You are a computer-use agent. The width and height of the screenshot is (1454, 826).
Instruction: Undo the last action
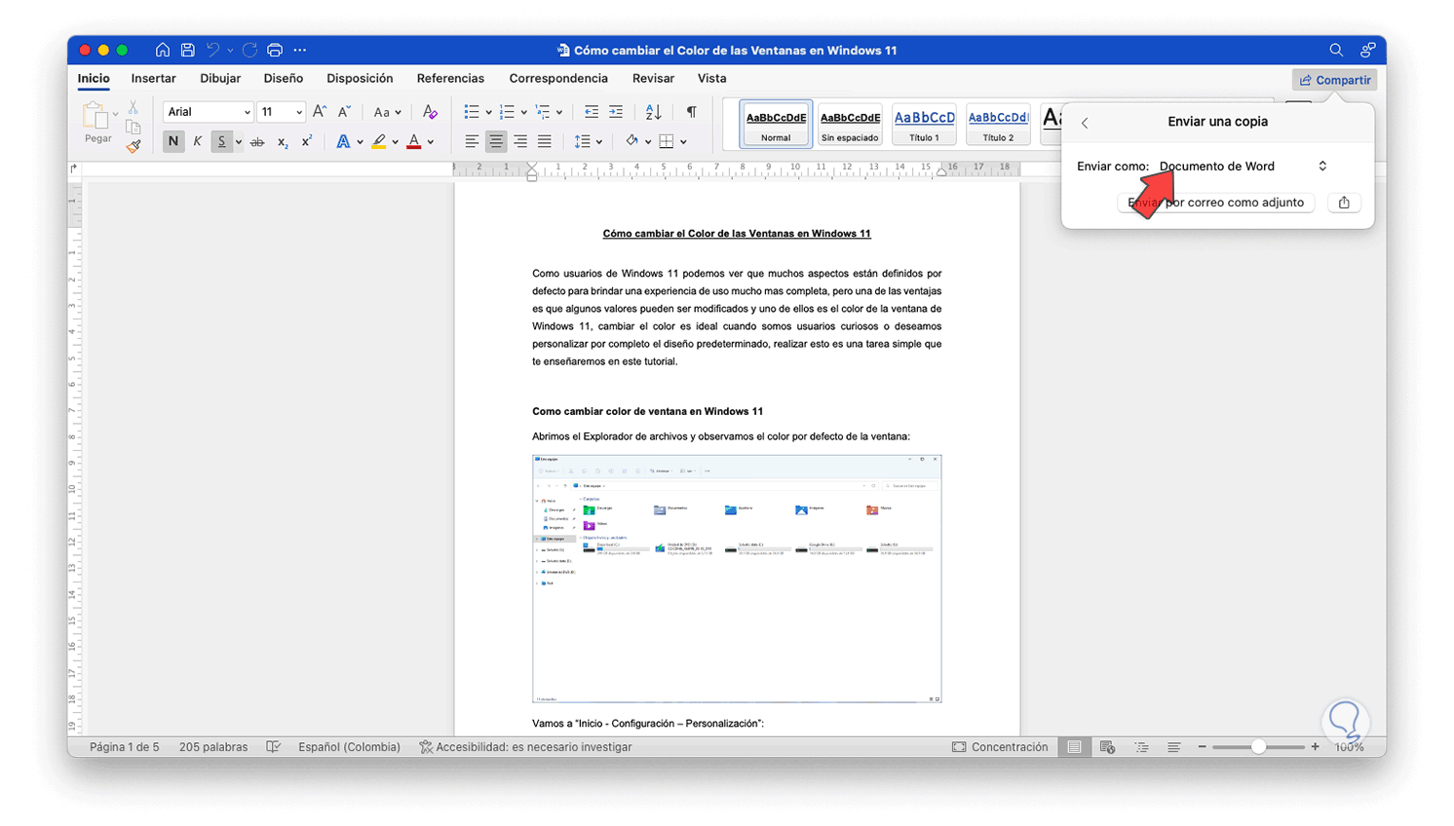(x=213, y=50)
